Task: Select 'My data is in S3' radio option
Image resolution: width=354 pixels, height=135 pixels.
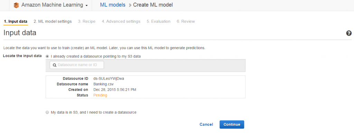Action: 47,112
